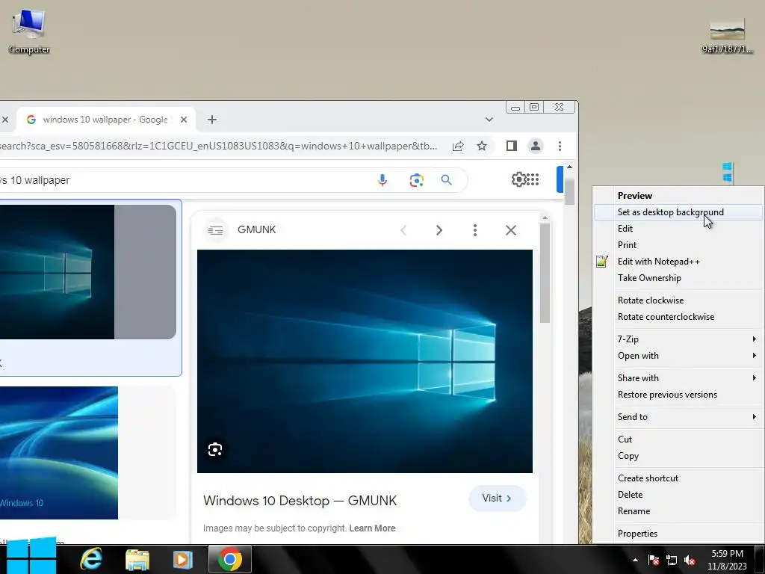Open Google quick settings gear

[x=518, y=179]
